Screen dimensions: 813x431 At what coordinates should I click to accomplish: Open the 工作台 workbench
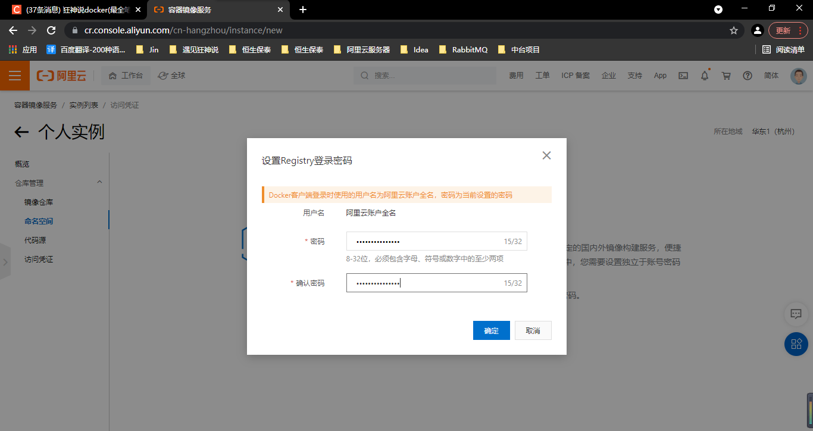(x=126, y=76)
